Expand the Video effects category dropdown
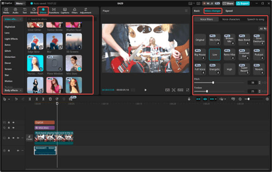The width and height of the screenshot is (272, 172). [x=13, y=19]
